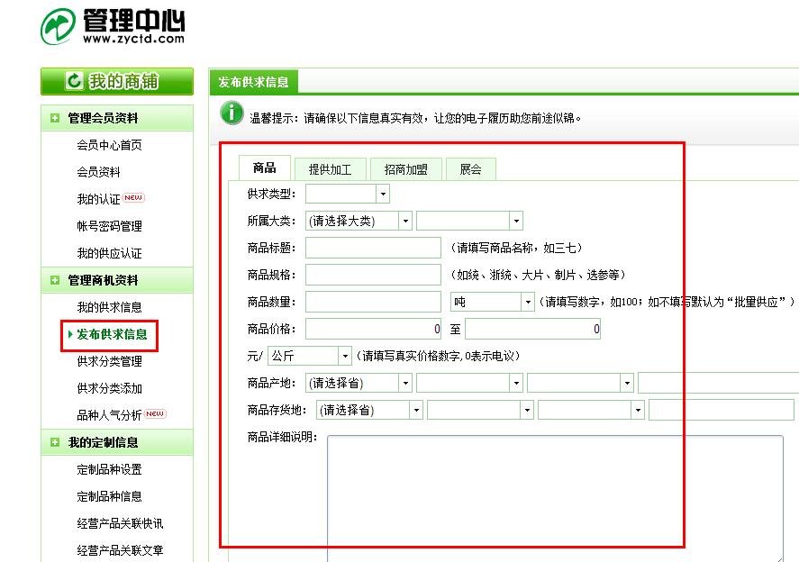799x562 pixels.
Task: Open the 公斤 price unit dropdown
Action: tap(345, 356)
